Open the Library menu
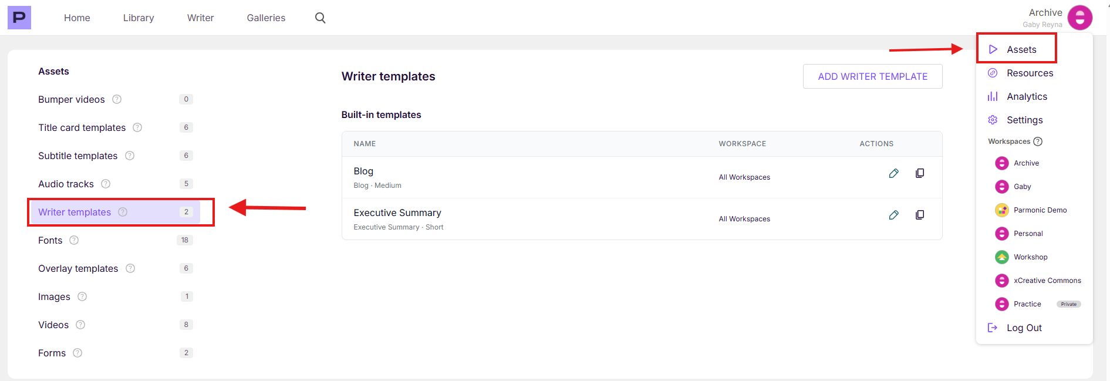1110x381 pixels. 139,18
